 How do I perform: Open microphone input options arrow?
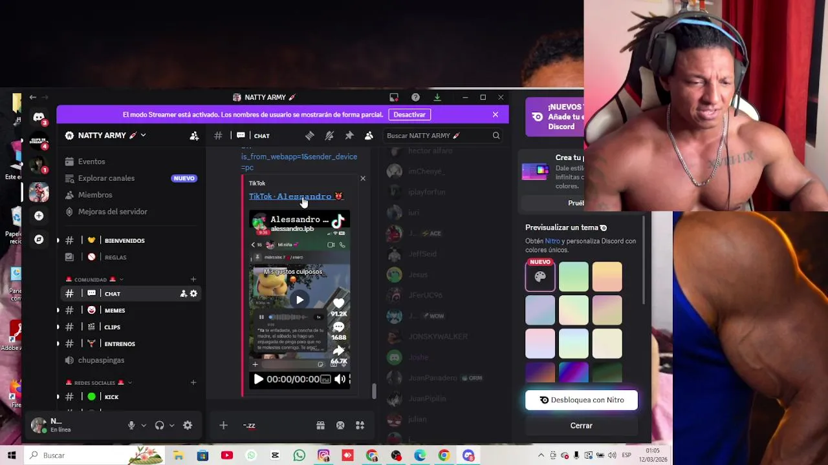coord(144,426)
